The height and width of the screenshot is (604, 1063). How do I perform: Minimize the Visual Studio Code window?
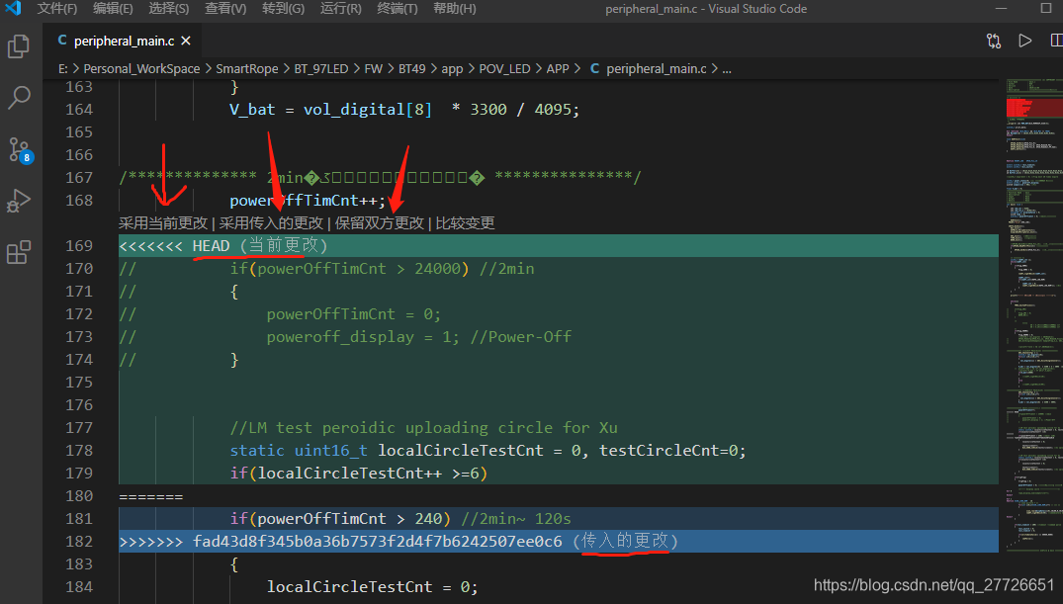click(x=1001, y=8)
